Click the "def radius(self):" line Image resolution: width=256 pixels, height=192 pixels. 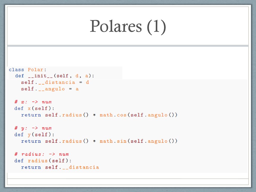coord(43,161)
